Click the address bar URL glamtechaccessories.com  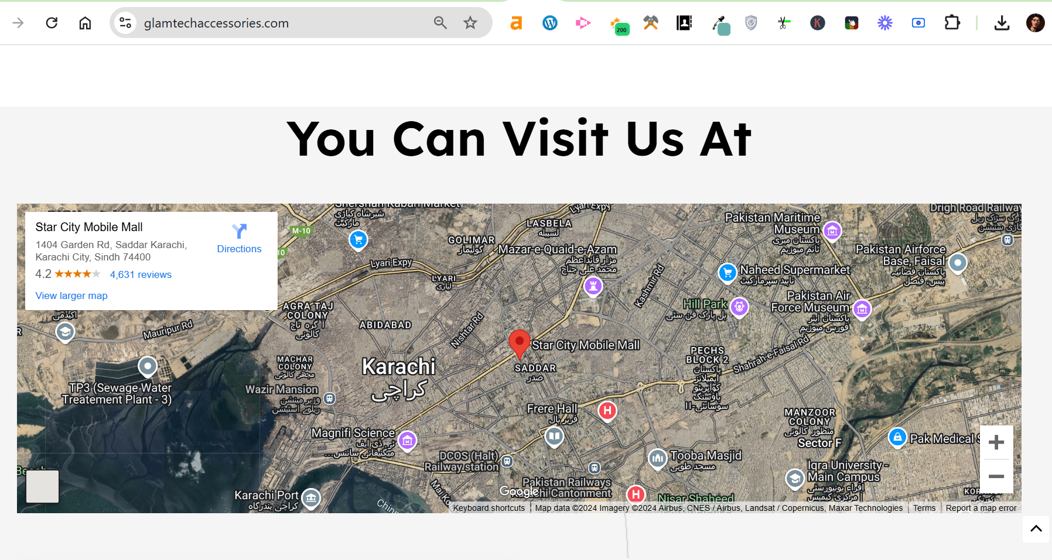click(216, 23)
